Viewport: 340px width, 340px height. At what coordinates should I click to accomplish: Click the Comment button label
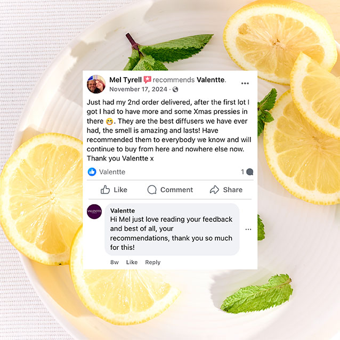point(176,190)
